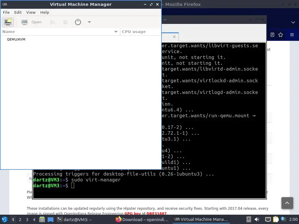Open the file manager taskbar launcher
Screen dimensions: 299x224
pyautogui.click(x=42, y=220)
